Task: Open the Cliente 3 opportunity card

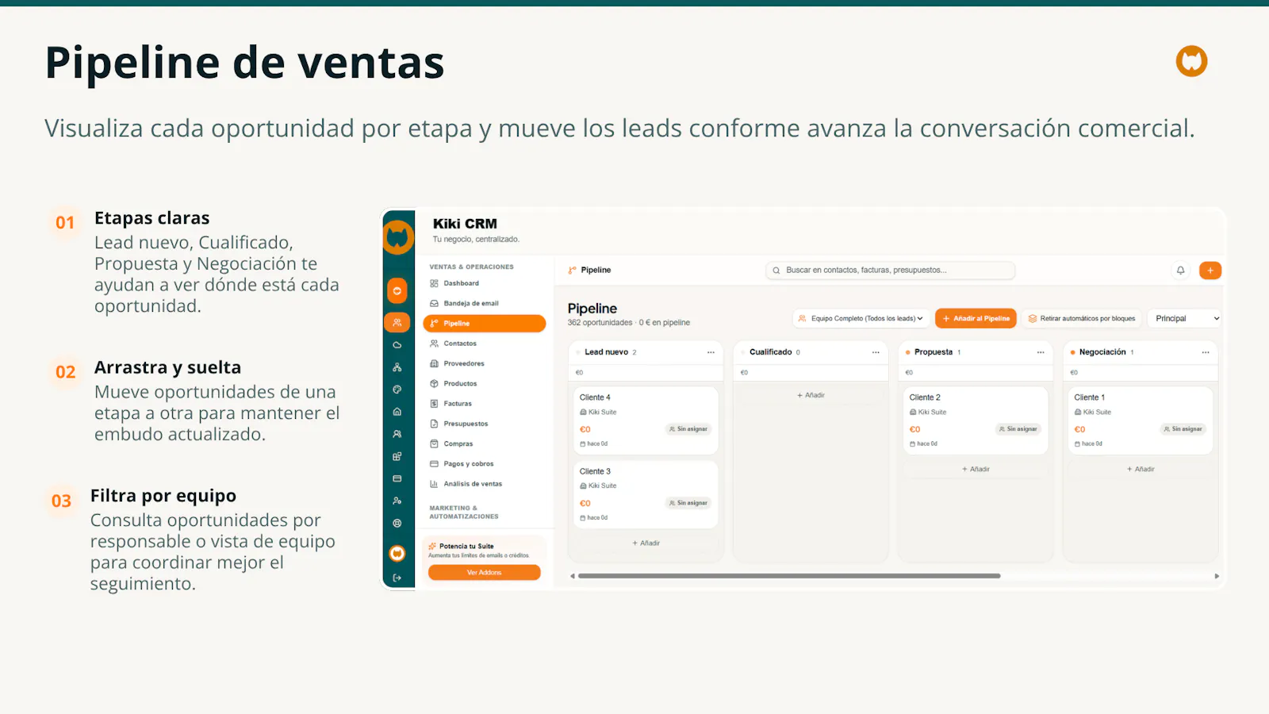Action: point(646,494)
